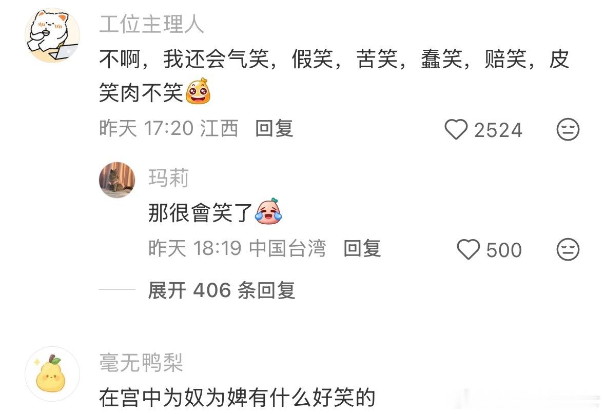Screen dimensions: 605x414
Task: Like the comment with 2524 likes
Action: (x=456, y=129)
